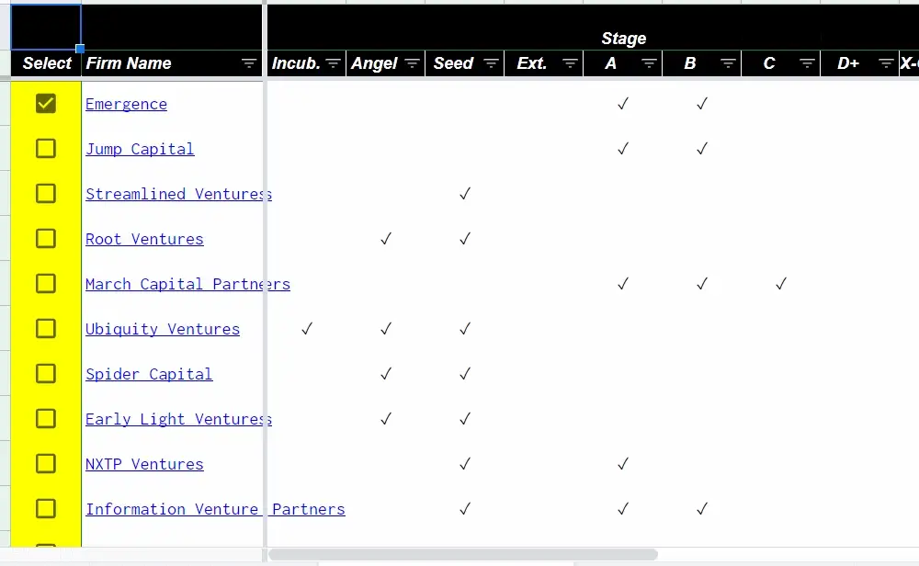Expand the D+ stage filter dropdown
This screenshot has height=566, width=919.
[886, 63]
